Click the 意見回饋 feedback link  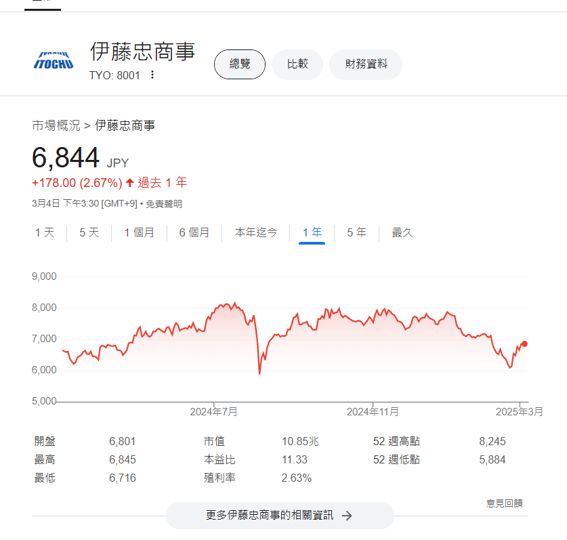(x=505, y=503)
